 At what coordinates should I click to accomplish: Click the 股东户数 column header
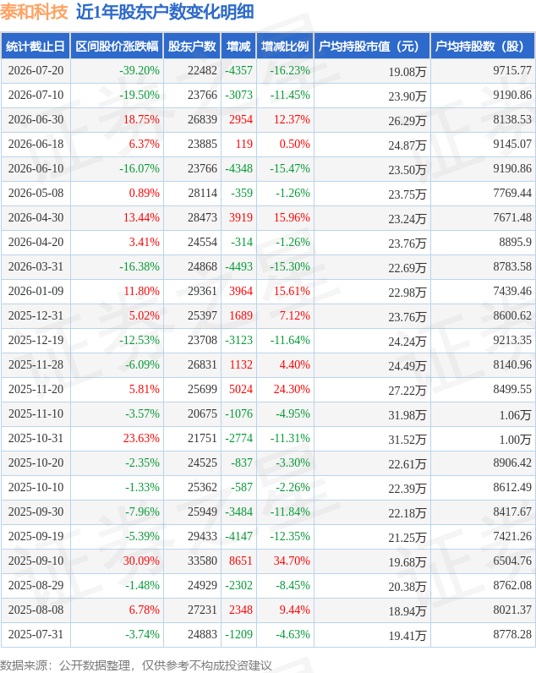coord(192,46)
